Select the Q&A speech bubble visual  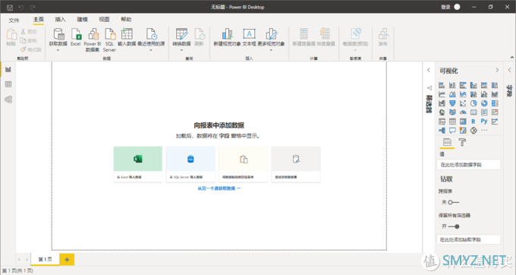point(452,131)
